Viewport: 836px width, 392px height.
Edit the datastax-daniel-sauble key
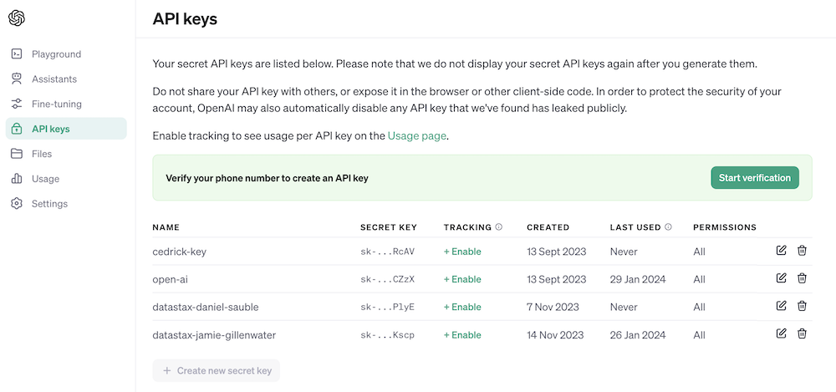[x=781, y=306]
